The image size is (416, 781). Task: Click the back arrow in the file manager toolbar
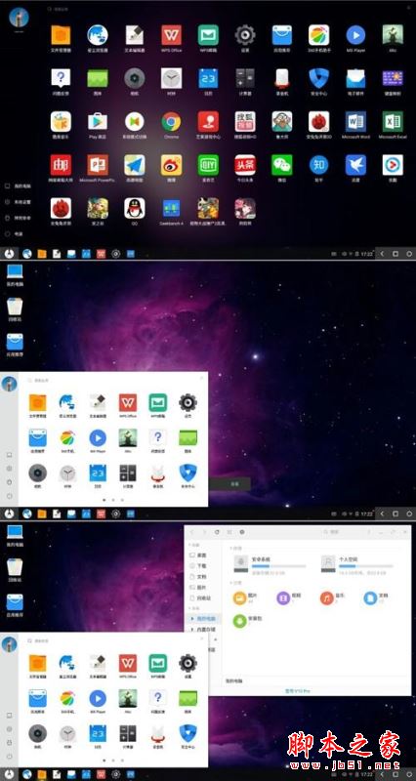191,532
